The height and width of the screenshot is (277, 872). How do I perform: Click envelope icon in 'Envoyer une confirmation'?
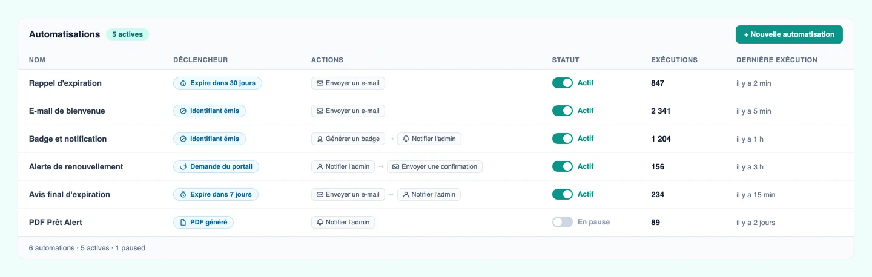[x=396, y=167]
